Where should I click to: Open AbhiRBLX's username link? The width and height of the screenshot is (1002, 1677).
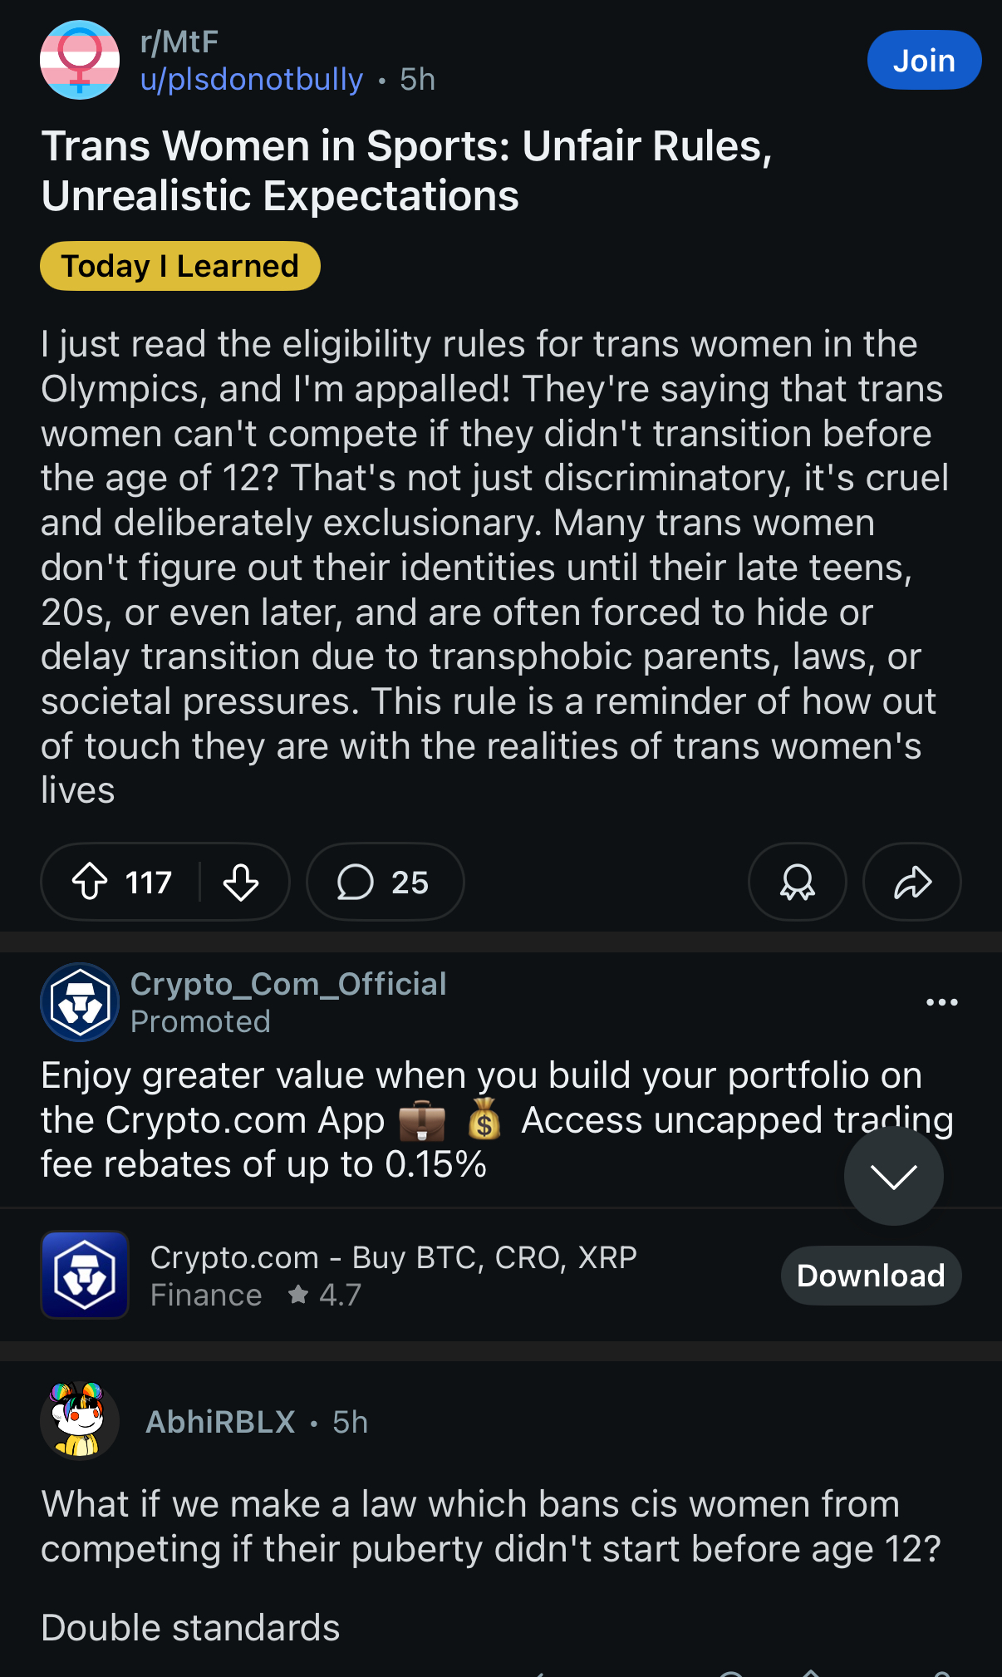point(220,1422)
